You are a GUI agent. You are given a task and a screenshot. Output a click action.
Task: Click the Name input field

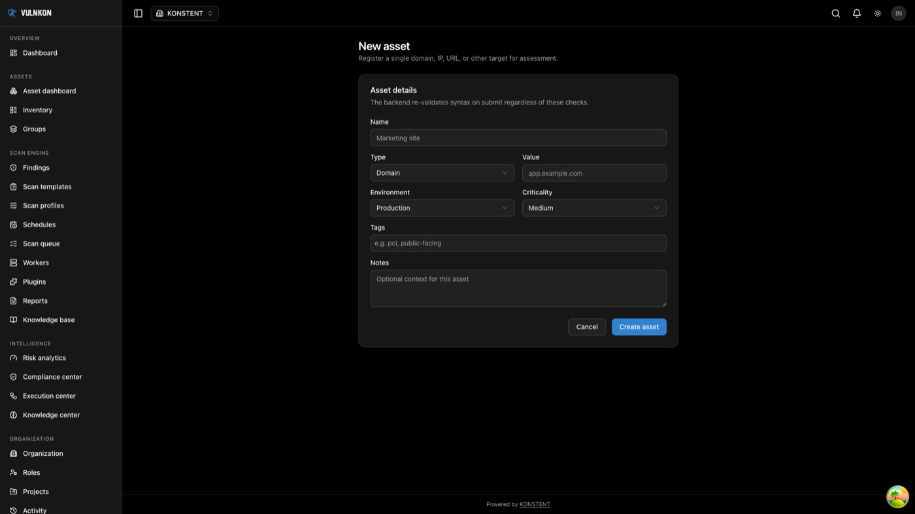tap(518, 138)
